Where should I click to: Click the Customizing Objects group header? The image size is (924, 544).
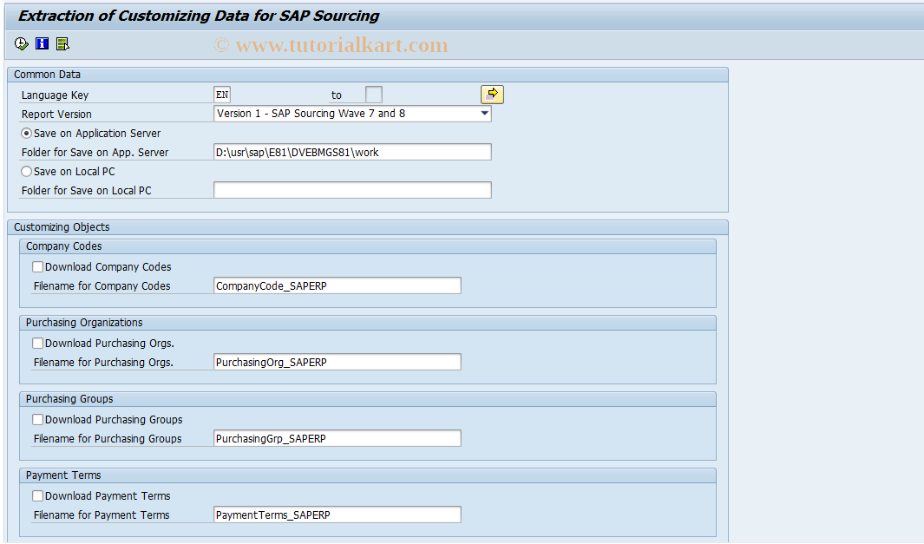368,227
